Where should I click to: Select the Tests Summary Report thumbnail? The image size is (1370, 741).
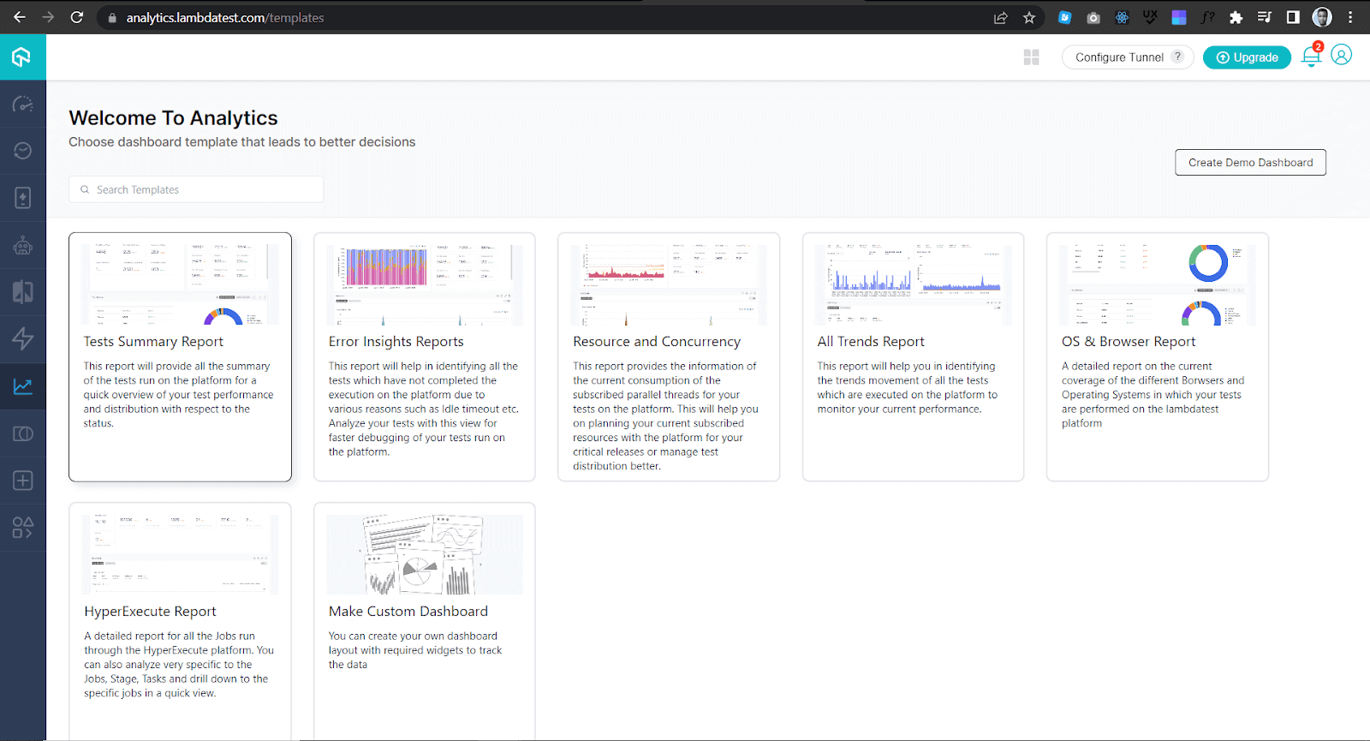pos(180,284)
